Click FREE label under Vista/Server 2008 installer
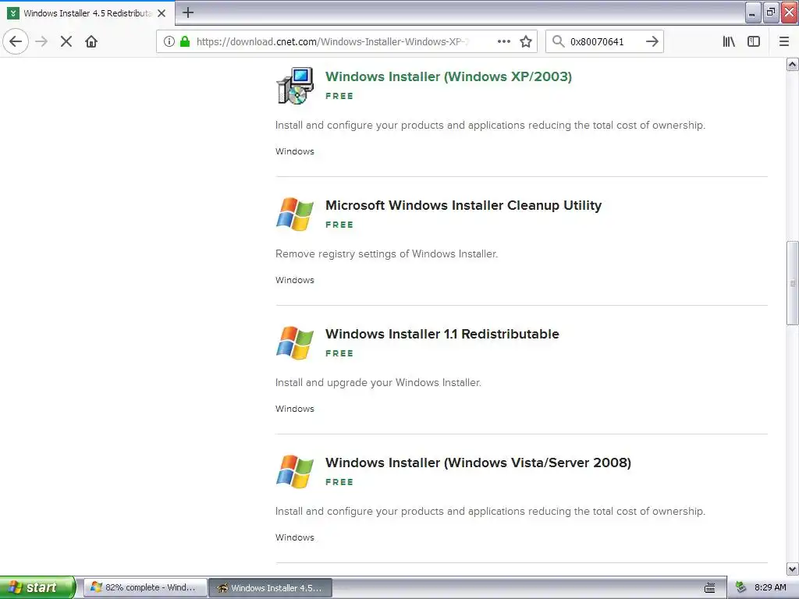Viewport: 799px width, 599px height. (x=339, y=482)
